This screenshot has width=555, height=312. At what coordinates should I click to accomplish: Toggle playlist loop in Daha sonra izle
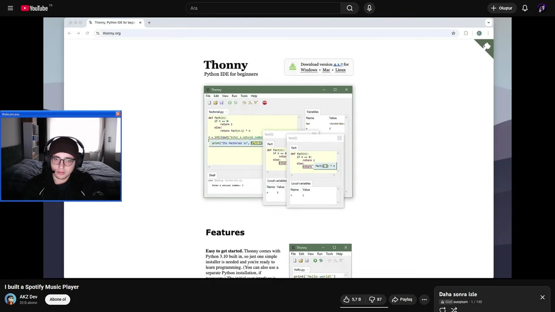pyautogui.click(x=443, y=309)
